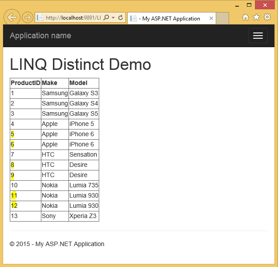278x267 pixels.
Task: Click the ProductID column header
Action: coord(25,83)
